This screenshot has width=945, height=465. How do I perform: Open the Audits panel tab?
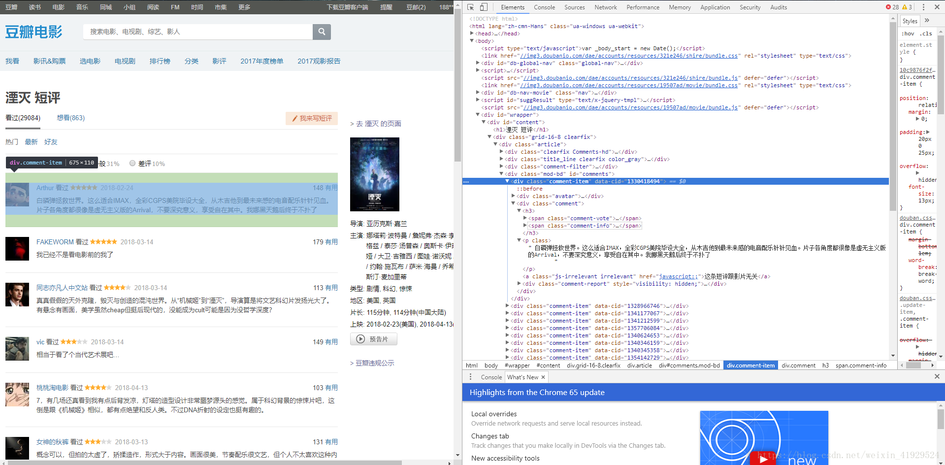(779, 7)
